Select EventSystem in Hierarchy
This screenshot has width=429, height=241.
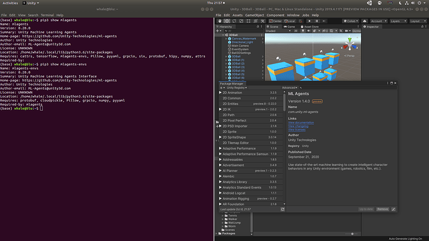[240, 49]
